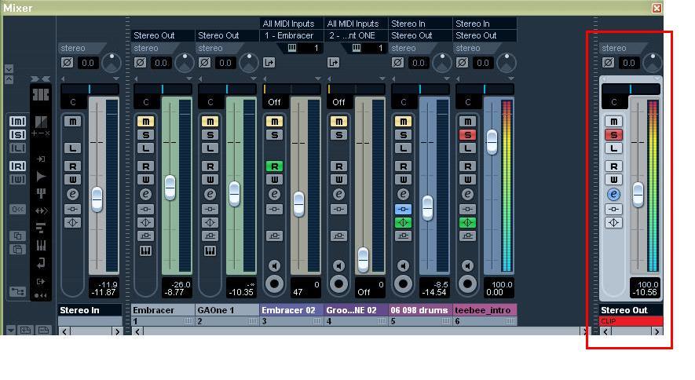
Task: Record-enable the Embracer 02 track
Action: coord(274,283)
